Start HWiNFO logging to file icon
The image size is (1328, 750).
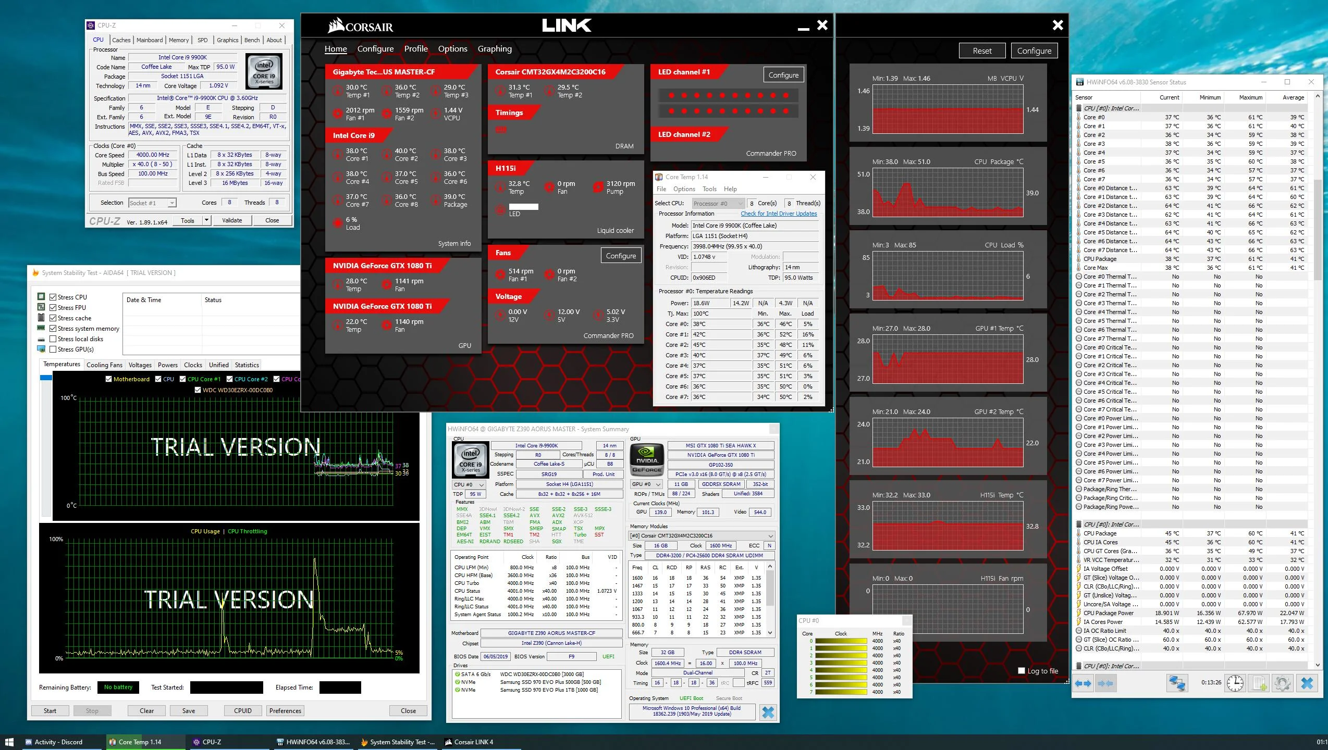point(1259,683)
